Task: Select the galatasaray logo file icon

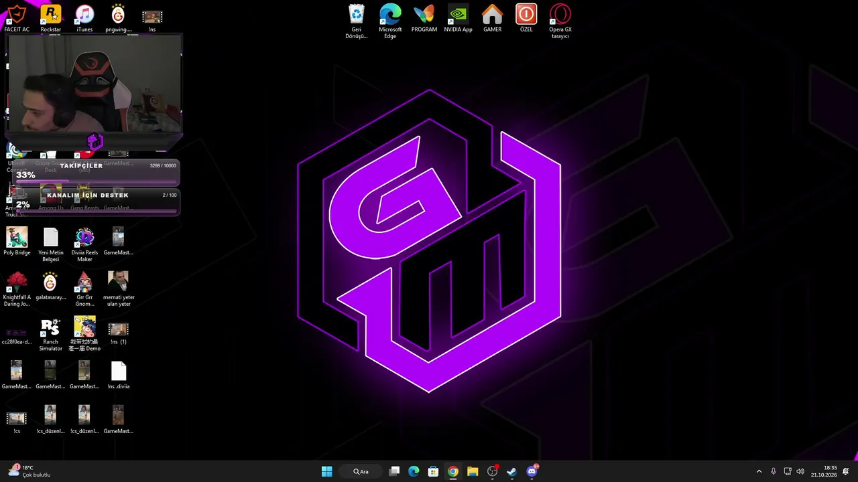Action: 50,287
